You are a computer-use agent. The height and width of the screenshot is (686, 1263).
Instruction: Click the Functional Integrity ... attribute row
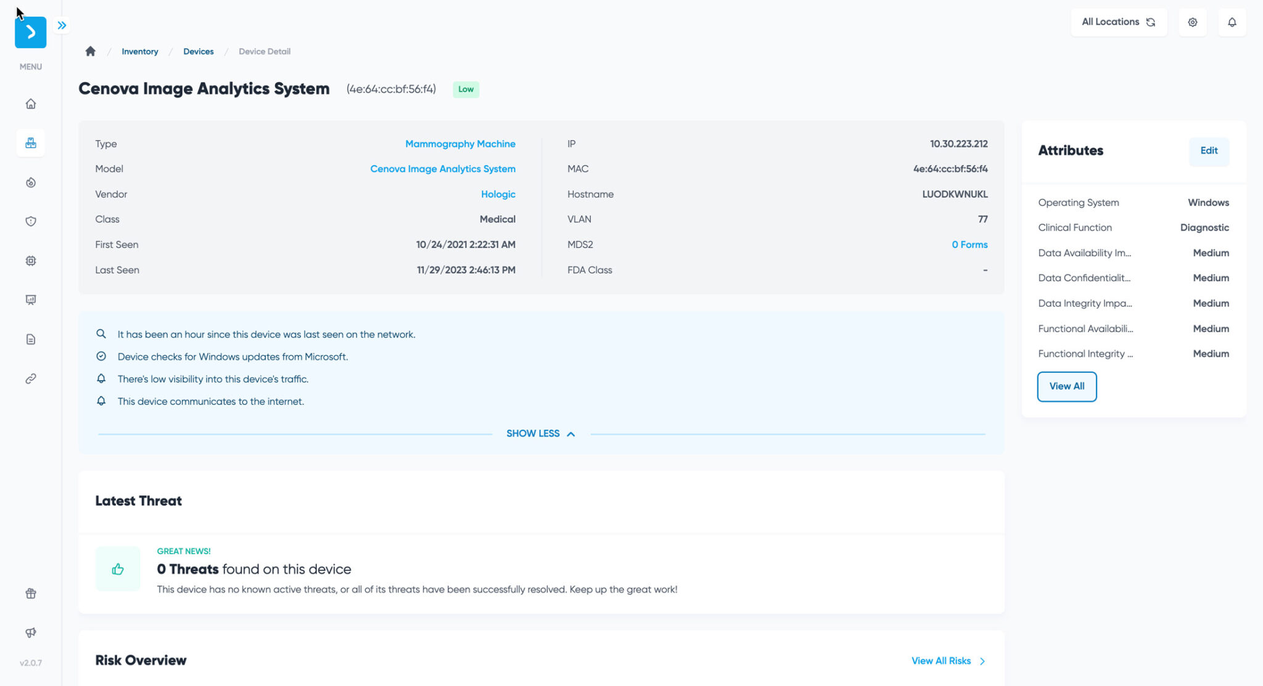click(x=1133, y=354)
